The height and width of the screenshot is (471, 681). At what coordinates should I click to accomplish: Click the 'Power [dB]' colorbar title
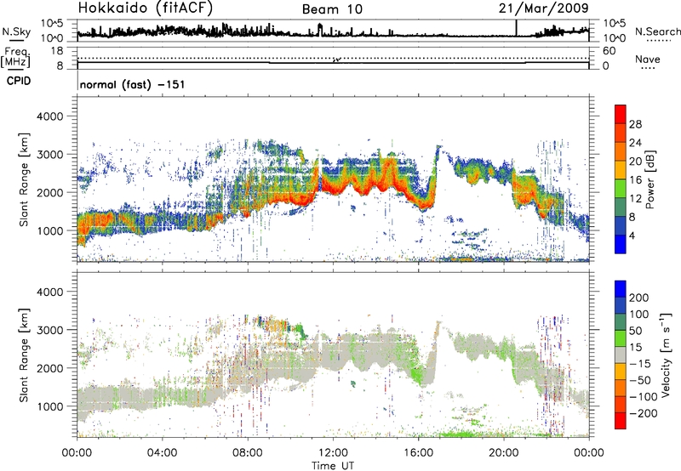click(650, 179)
